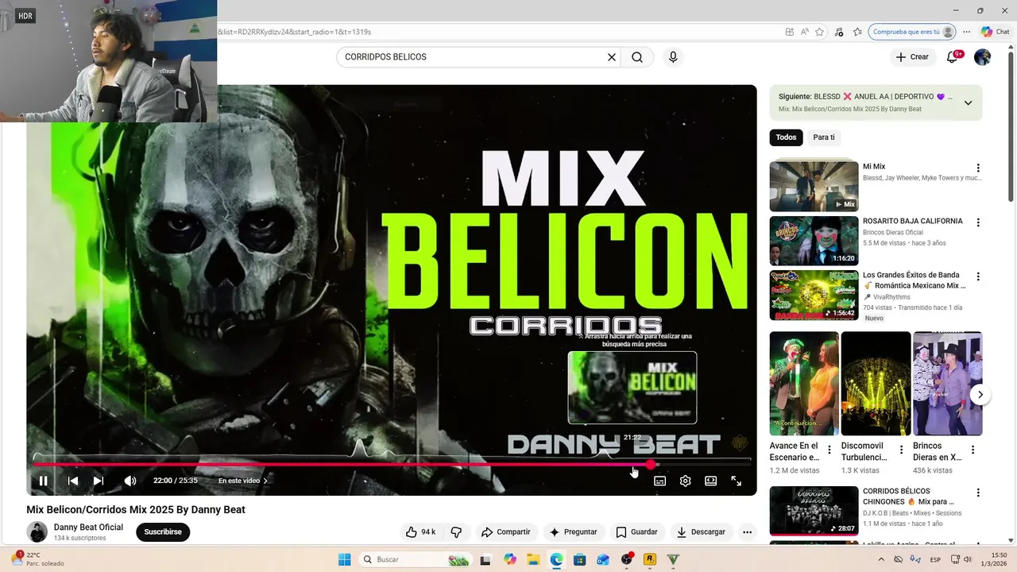Image resolution: width=1017 pixels, height=572 pixels.
Task: Show hidden system tray icons
Action: coord(882,559)
